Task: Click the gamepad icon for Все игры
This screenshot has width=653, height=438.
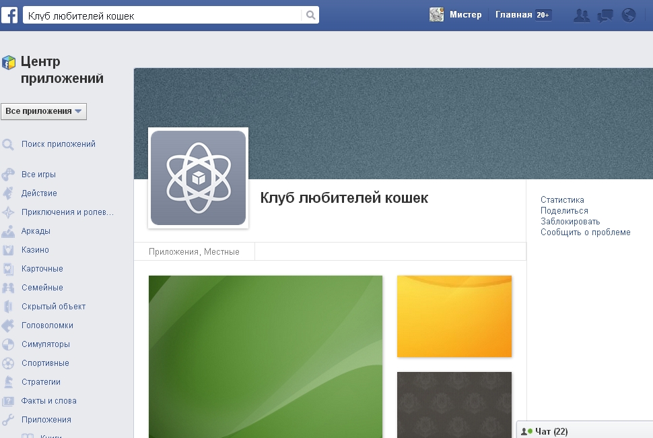Action: coord(8,175)
